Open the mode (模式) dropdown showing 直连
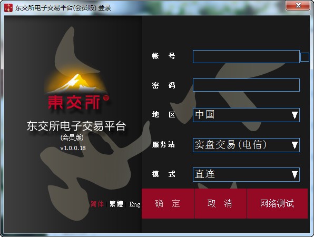Image resolution: width=314 pixels, height=237 pixels. coord(246,174)
